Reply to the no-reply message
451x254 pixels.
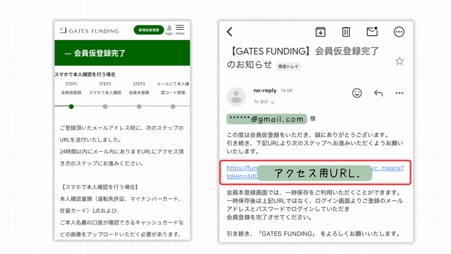pos(378,93)
